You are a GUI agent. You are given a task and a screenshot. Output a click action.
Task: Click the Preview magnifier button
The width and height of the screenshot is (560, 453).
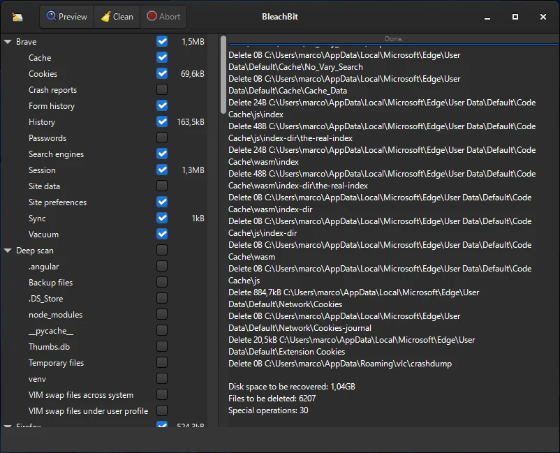(x=67, y=17)
